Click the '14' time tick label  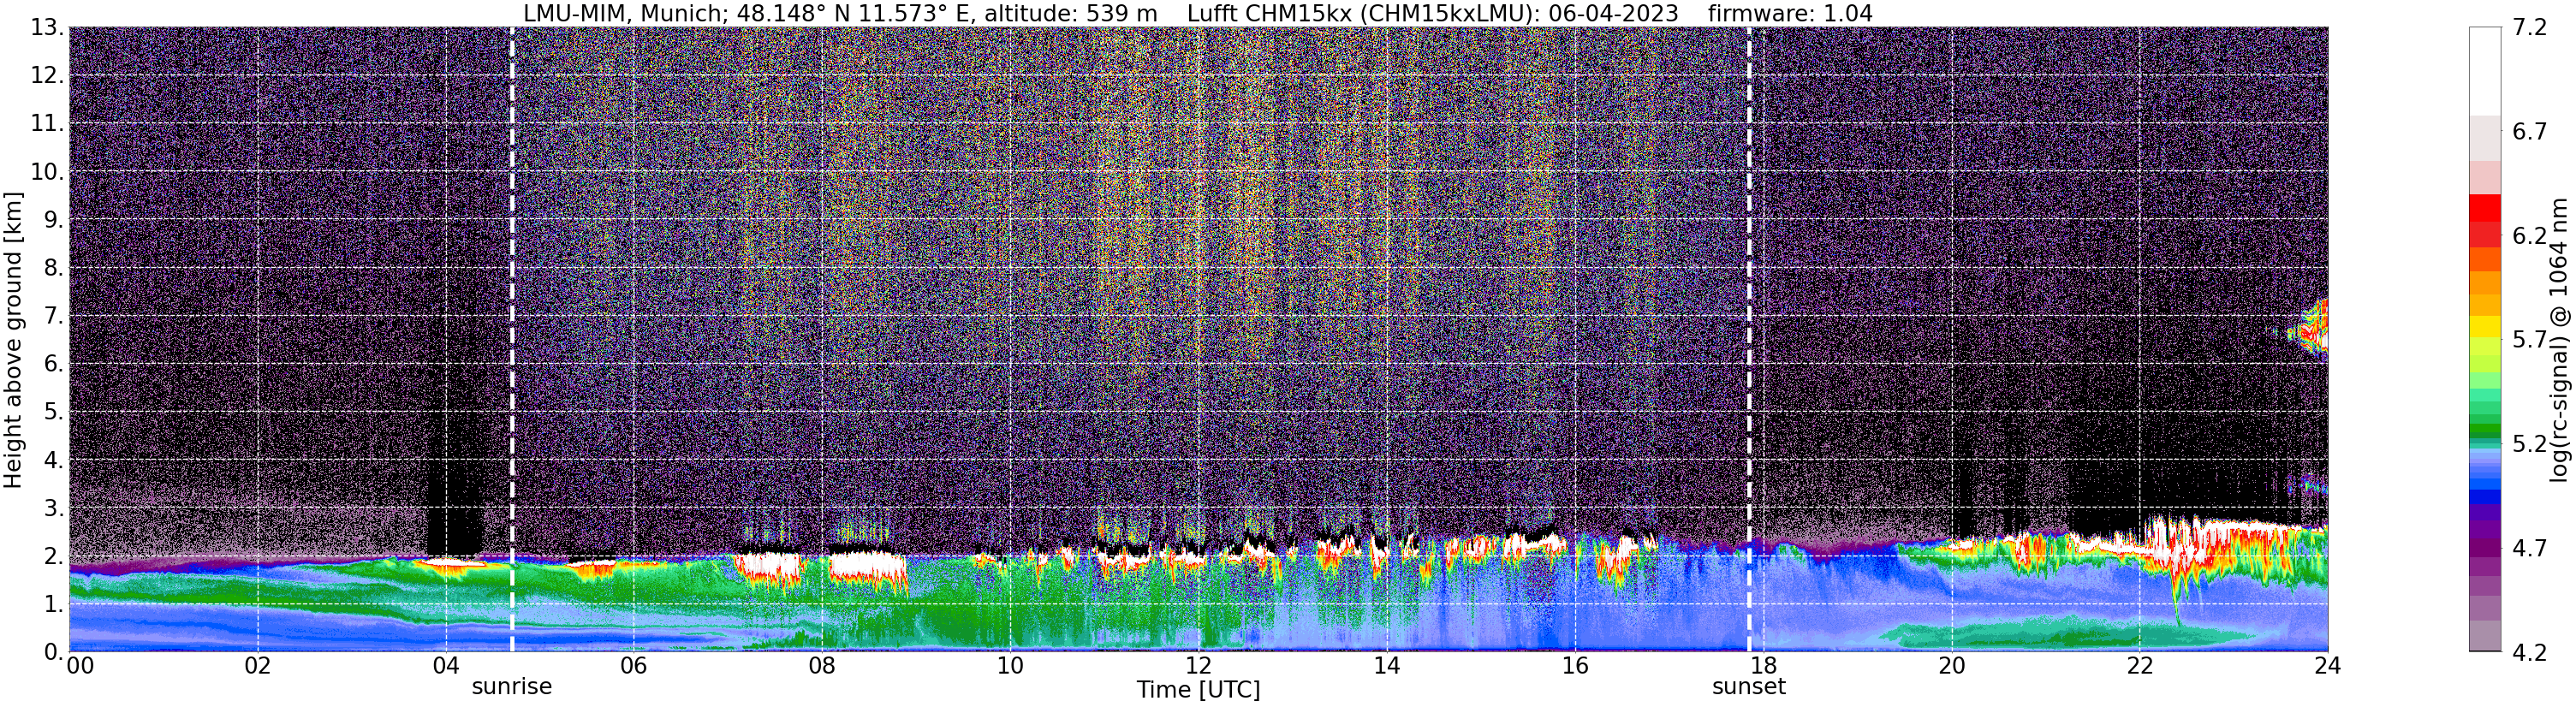(x=1386, y=666)
